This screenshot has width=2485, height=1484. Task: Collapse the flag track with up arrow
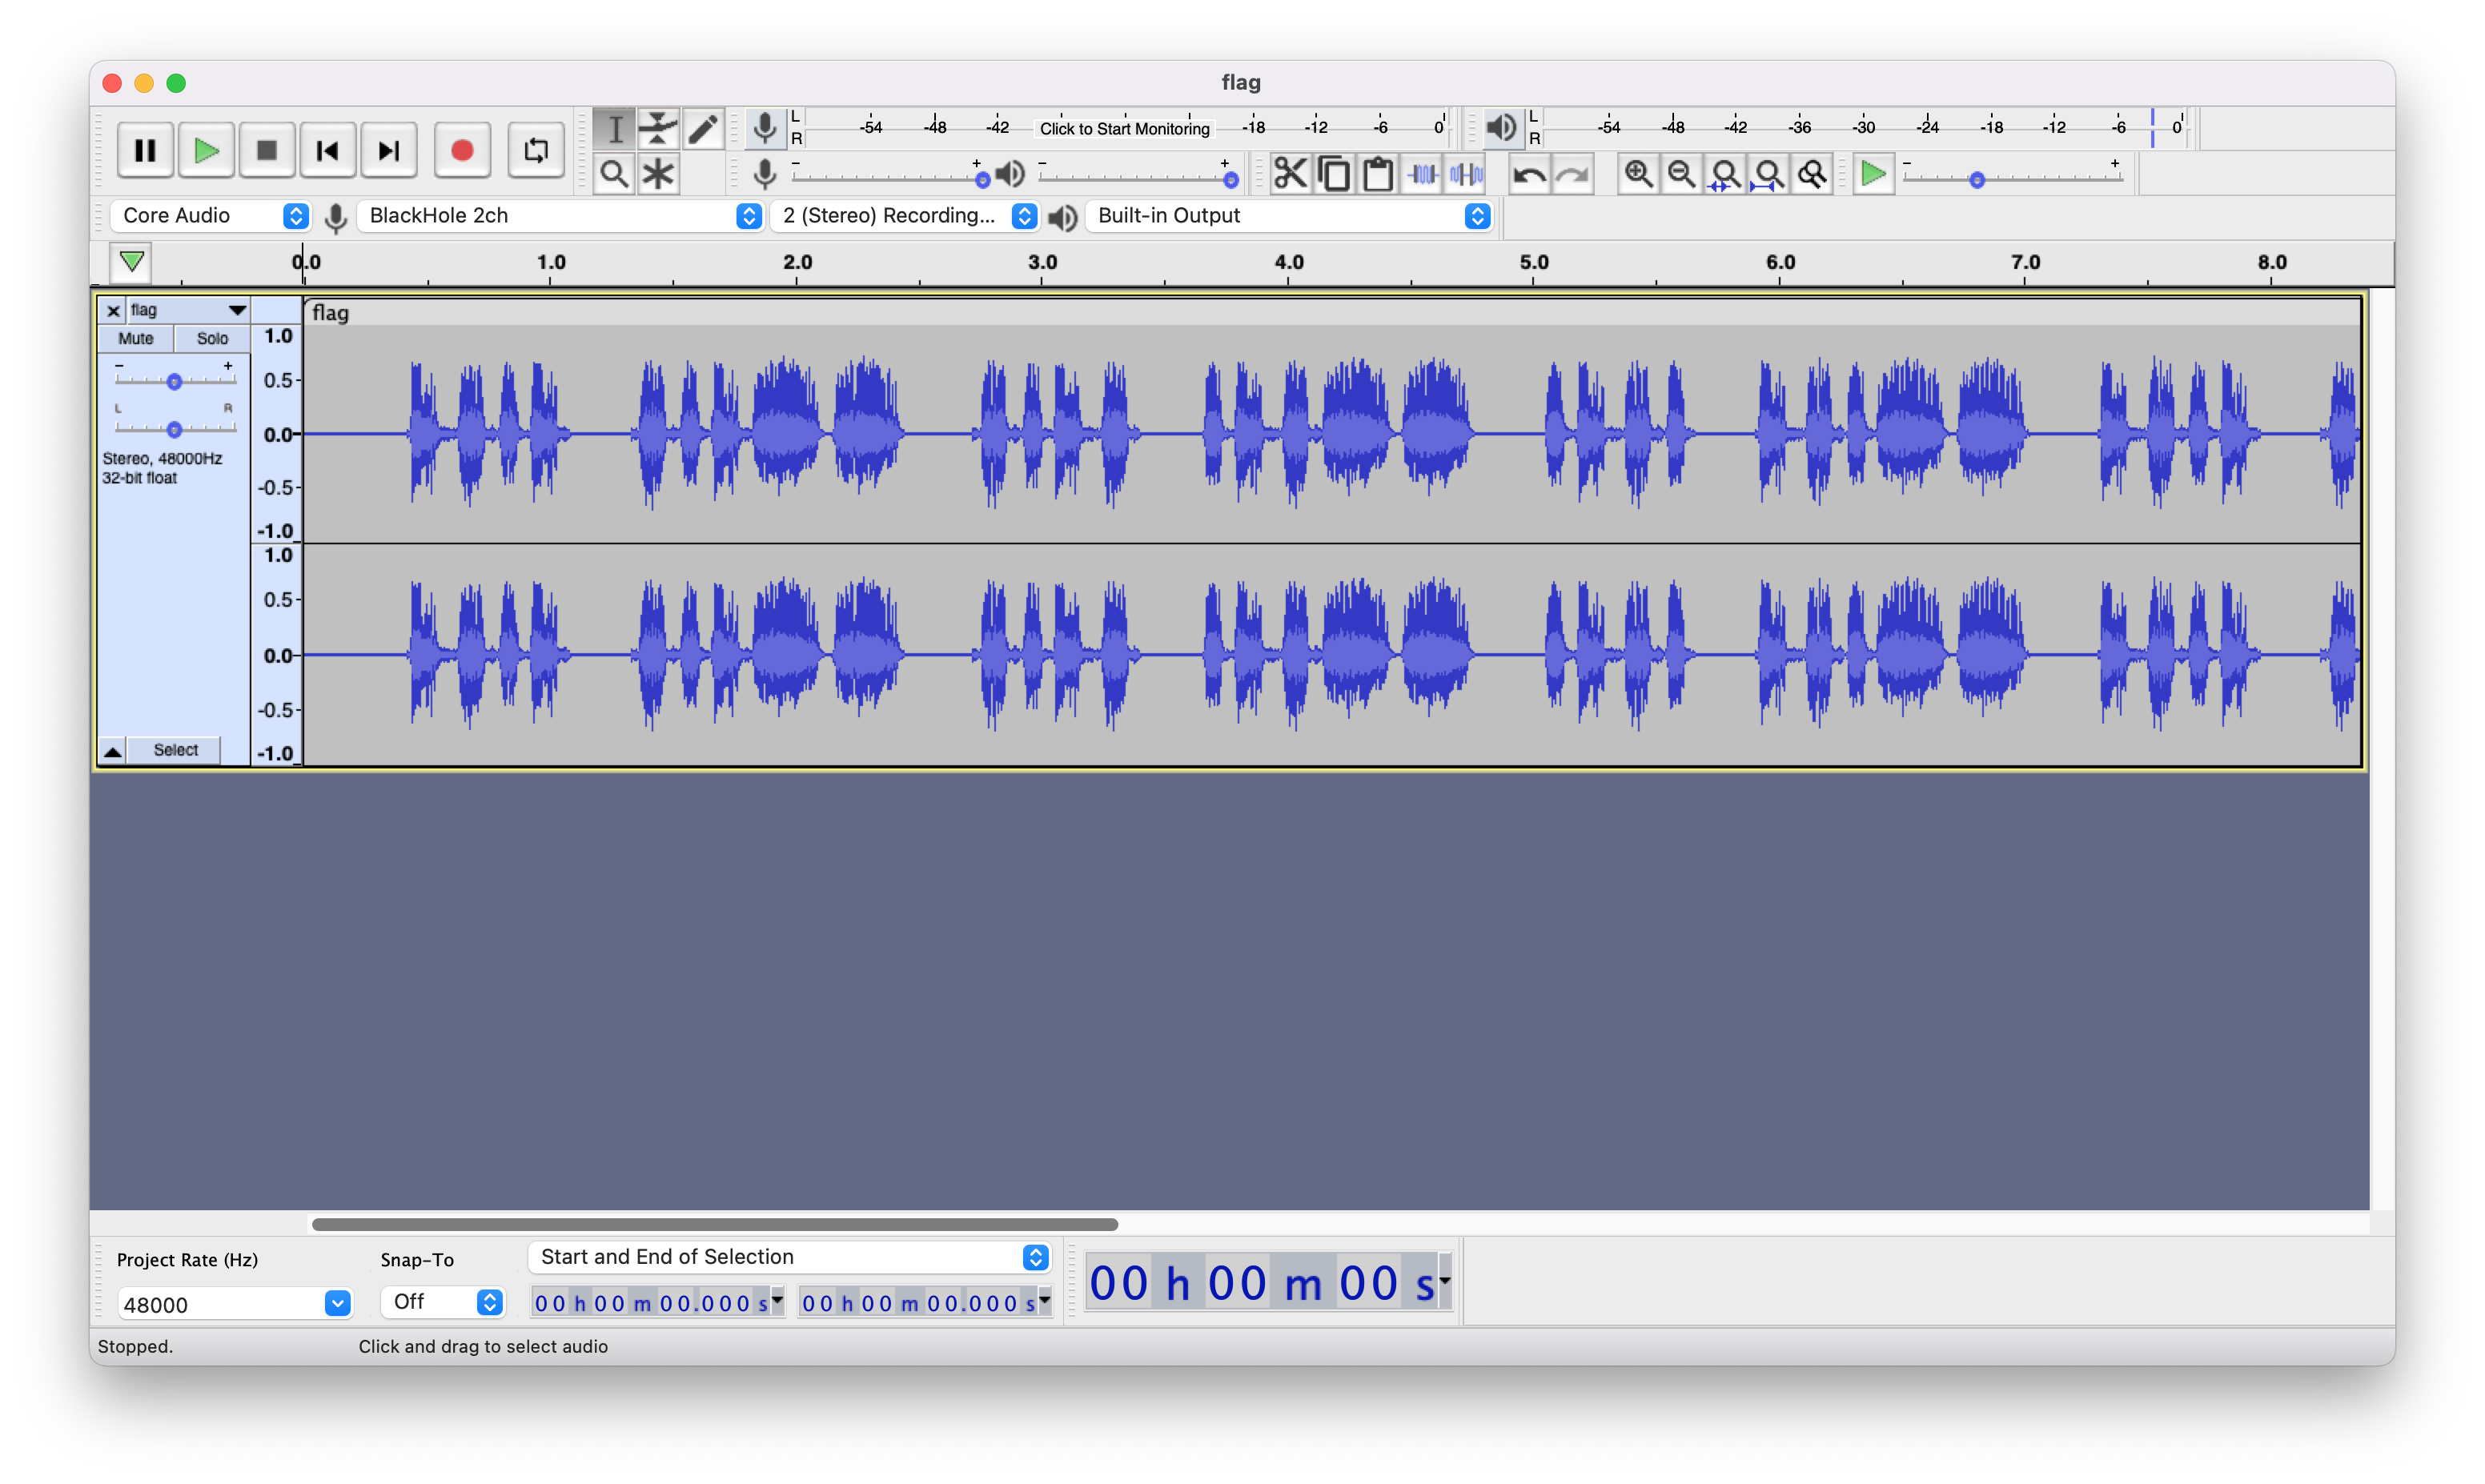113,751
